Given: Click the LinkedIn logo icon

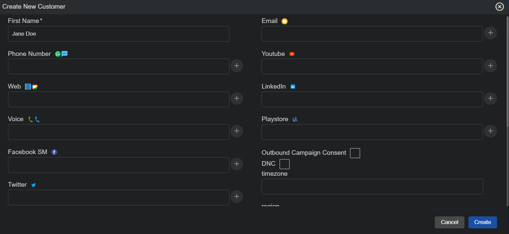Looking at the screenshot, I should pyautogui.click(x=293, y=87).
